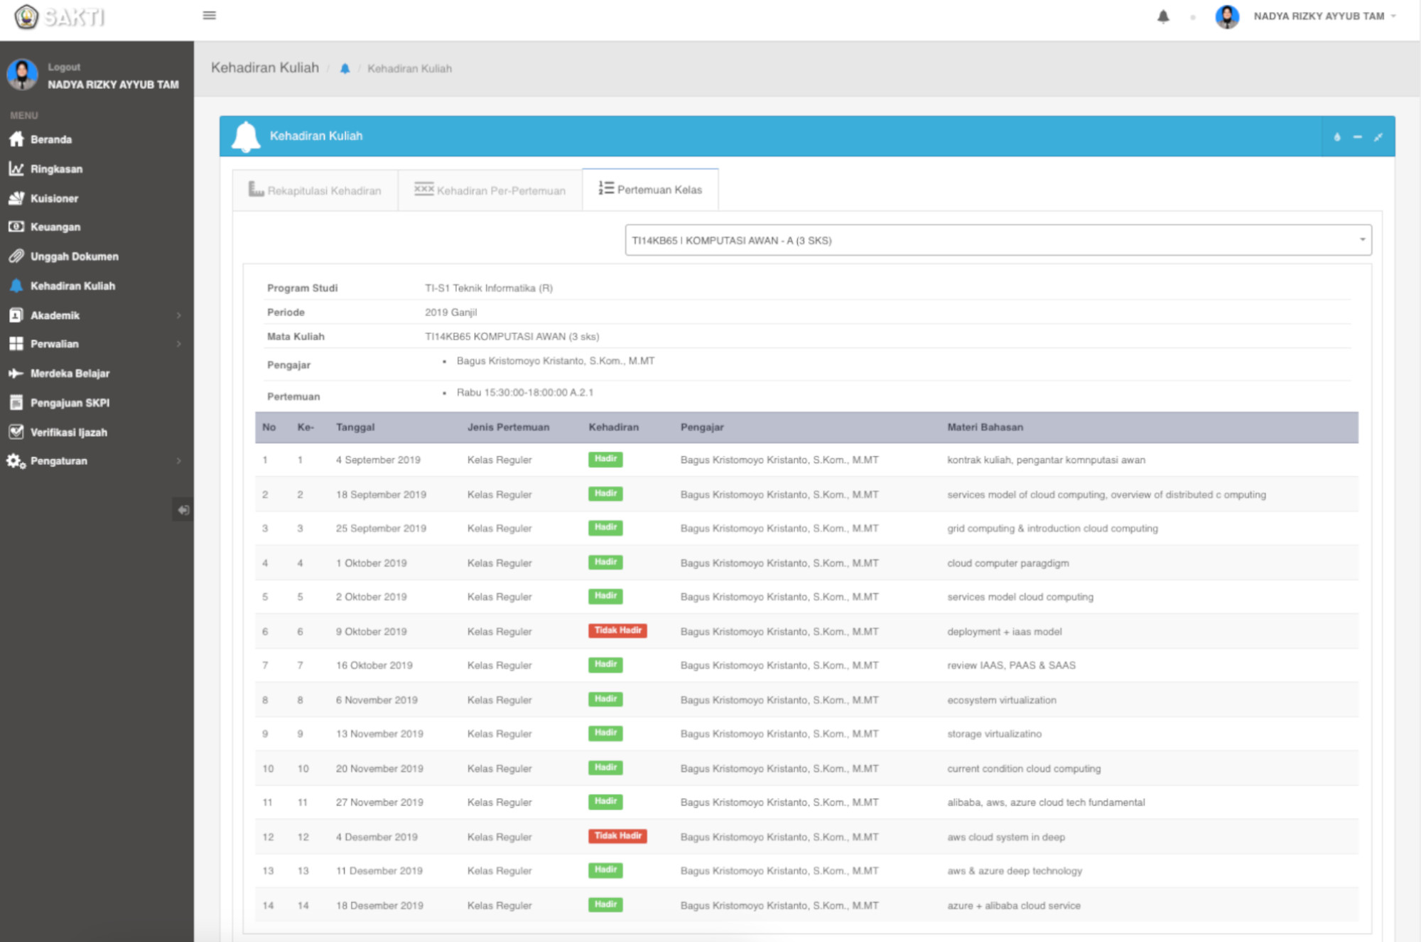Open Kuisioner from the sidebar
Image resolution: width=1421 pixels, height=942 pixels.
[x=53, y=198]
